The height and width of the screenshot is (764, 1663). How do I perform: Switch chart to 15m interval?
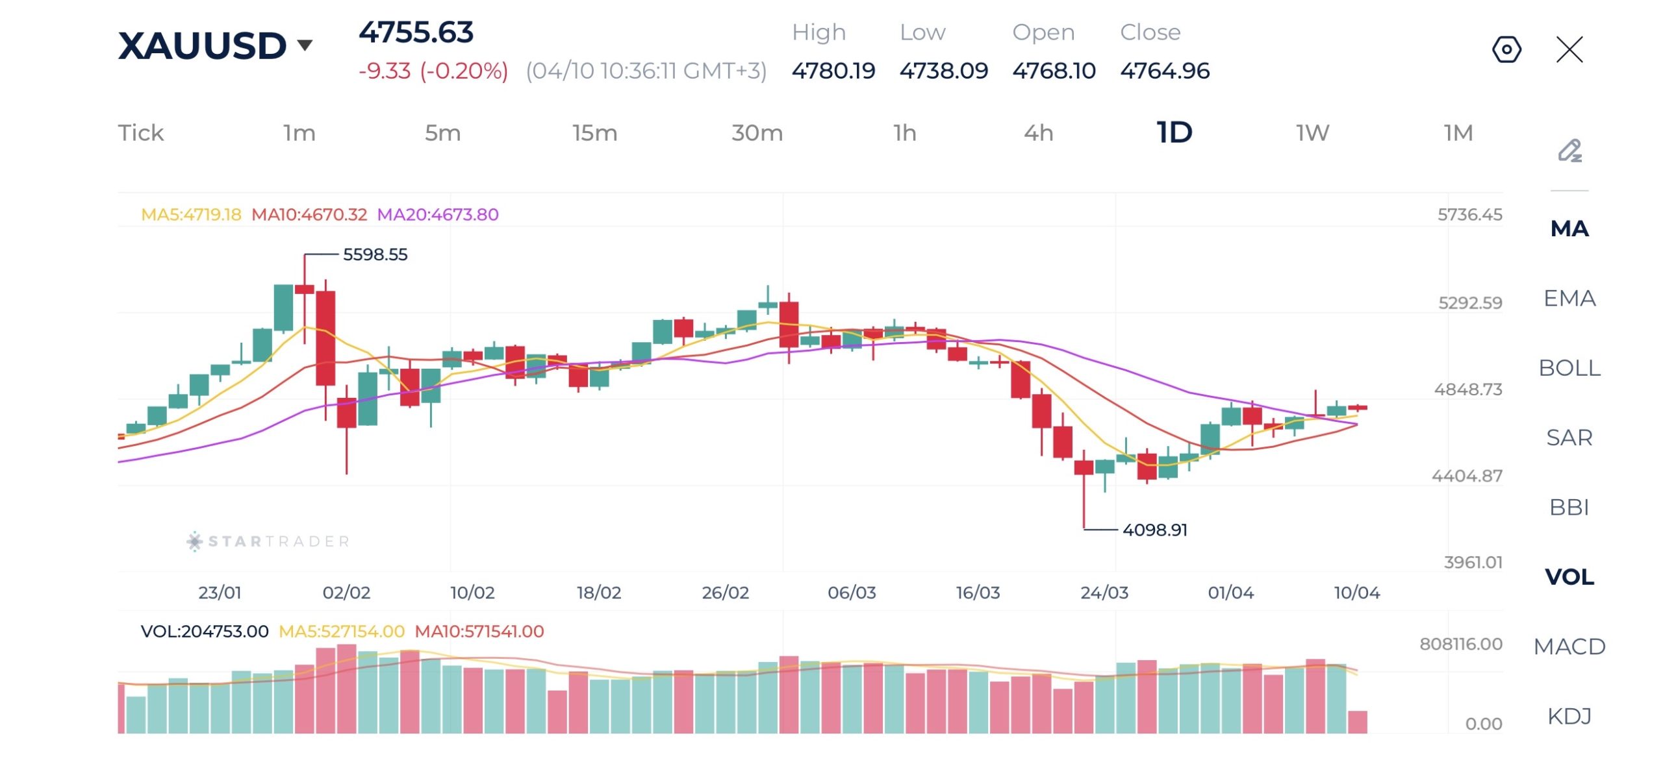pos(594,133)
